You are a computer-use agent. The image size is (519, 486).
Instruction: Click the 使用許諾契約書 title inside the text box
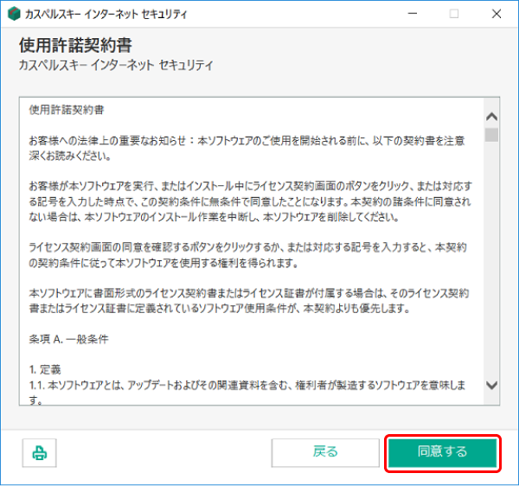[67, 110]
